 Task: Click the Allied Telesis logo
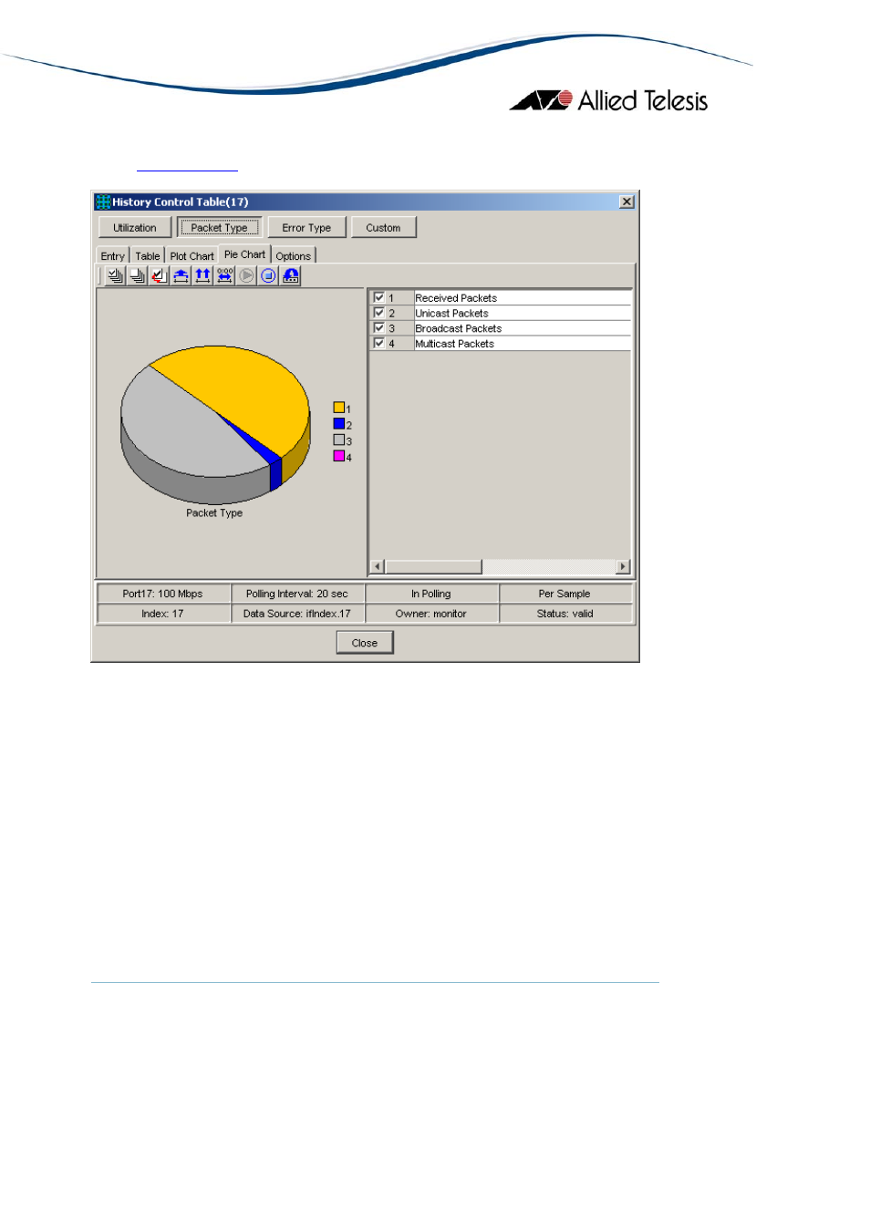608,100
